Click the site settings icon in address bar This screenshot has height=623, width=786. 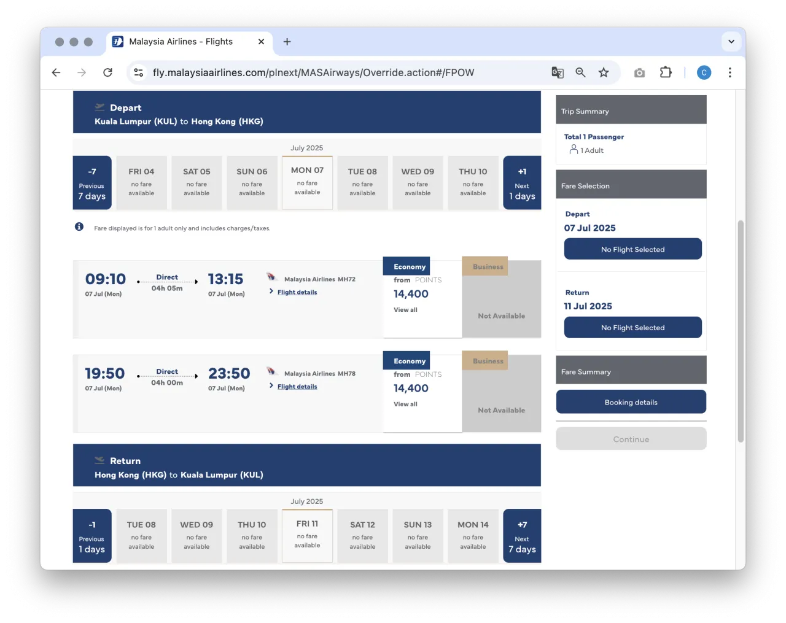coord(139,72)
